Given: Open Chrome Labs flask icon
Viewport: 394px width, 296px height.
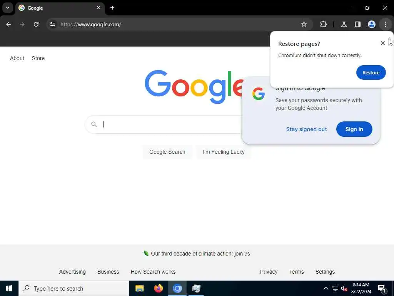Looking at the screenshot, I should tap(344, 24).
